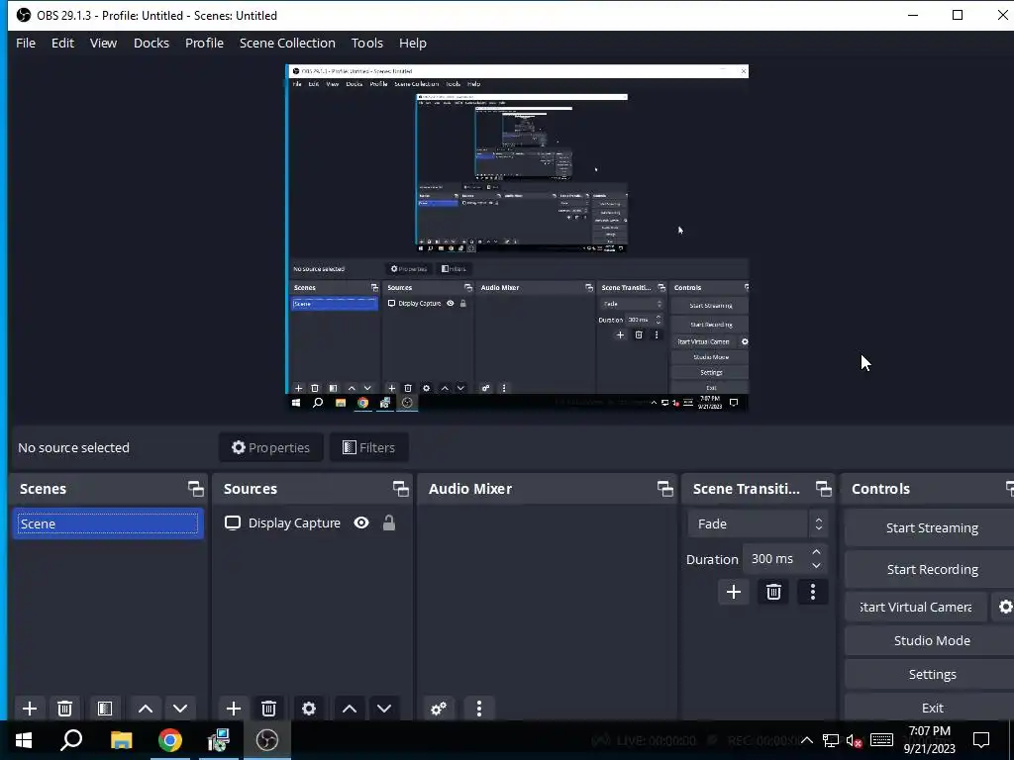1014x760 pixels.
Task: Configure virtual camera gear icon
Action: click(1004, 607)
